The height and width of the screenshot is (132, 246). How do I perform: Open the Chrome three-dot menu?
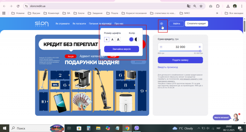coord(242,6)
